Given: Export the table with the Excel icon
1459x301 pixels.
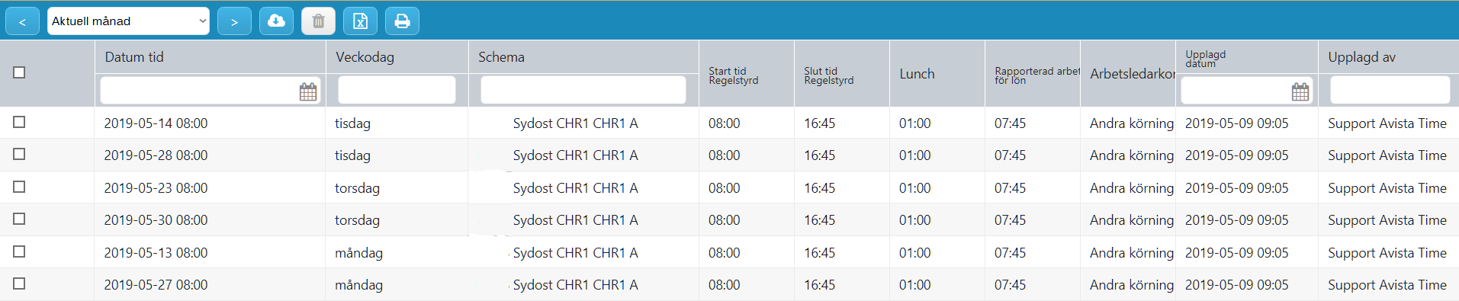Looking at the screenshot, I should click(360, 21).
